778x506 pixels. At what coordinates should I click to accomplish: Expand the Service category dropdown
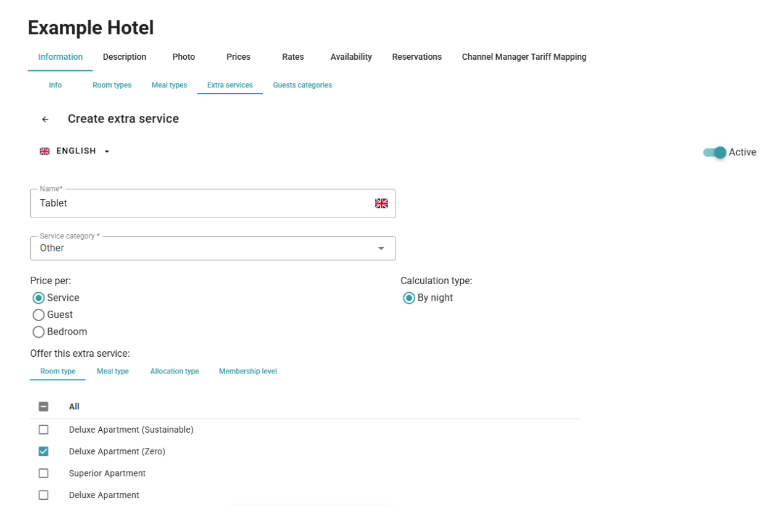(213, 248)
